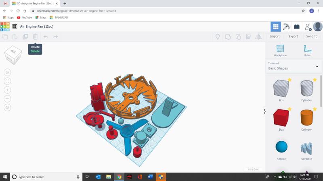Image resolution: width=323 pixels, height=181 pixels.
Task: Open the Bricks mode icon
Action: pyautogui.click(x=297, y=27)
